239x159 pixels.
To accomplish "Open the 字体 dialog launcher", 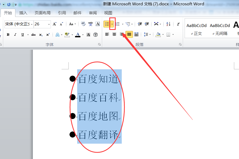I will [x=99, y=44].
